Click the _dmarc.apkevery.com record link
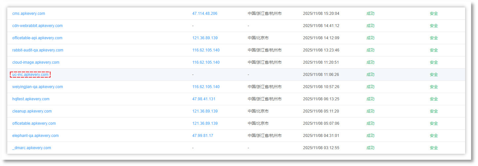The width and height of the screenshot is (478, 166). coord(32,148)
